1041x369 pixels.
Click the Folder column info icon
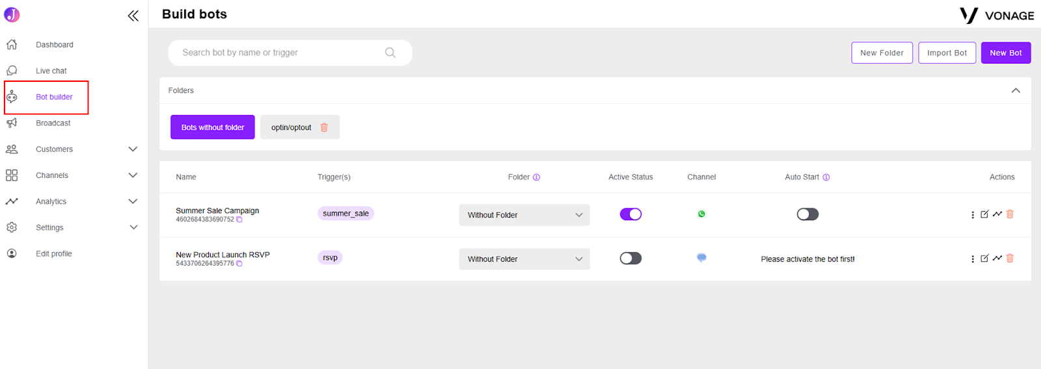pos(537,177)
